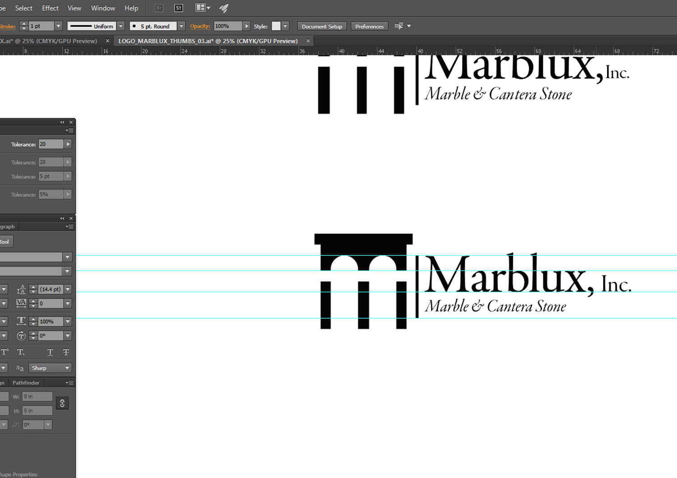Click the Preferences button

point(369,26)
